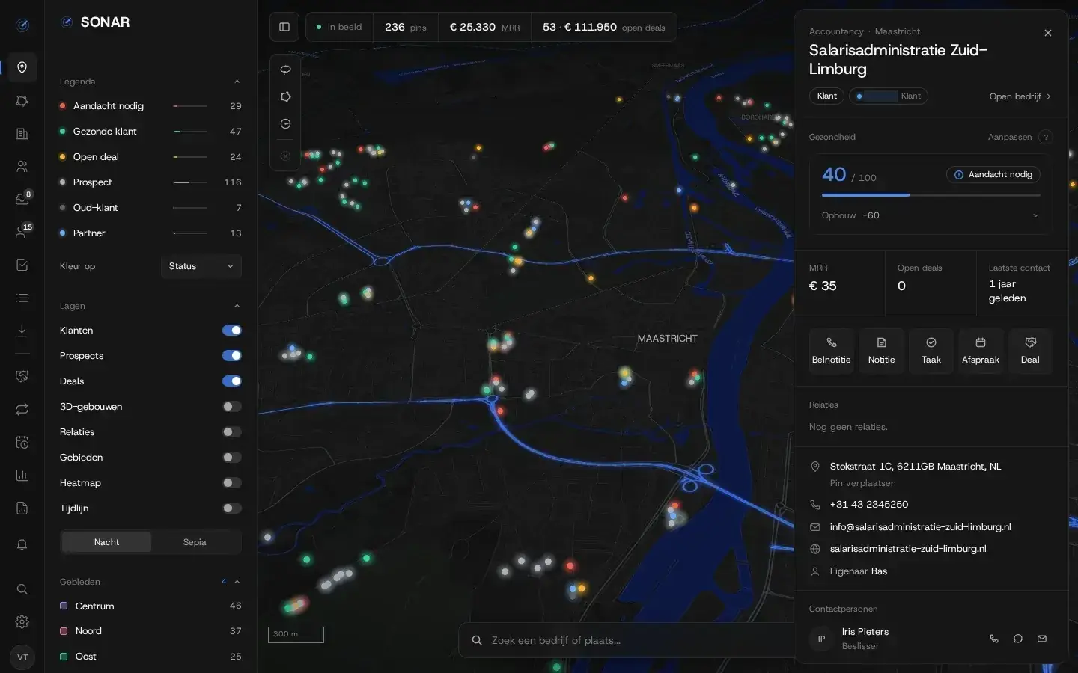Viewport: 1078px width, 673px height.
Task: Open the tasks checkbox icon in sidebar
Action: [x=22, y=265]
